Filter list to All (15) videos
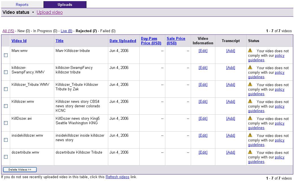Image resolution: width=295 pixels, height=181 pixels. [8, 31]
